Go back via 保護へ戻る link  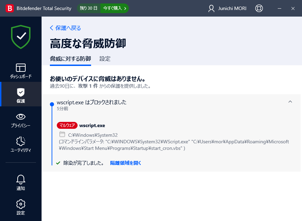click(65, 28)
